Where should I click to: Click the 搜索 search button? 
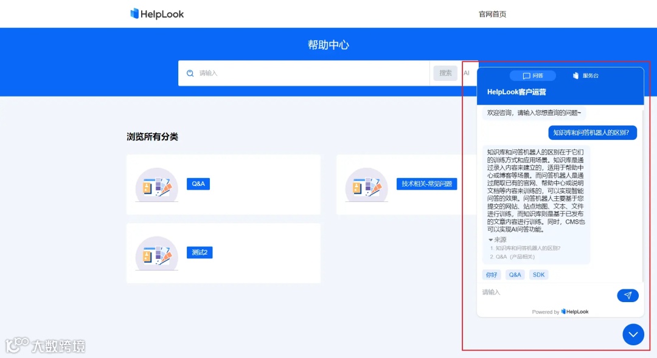point(445,72)
